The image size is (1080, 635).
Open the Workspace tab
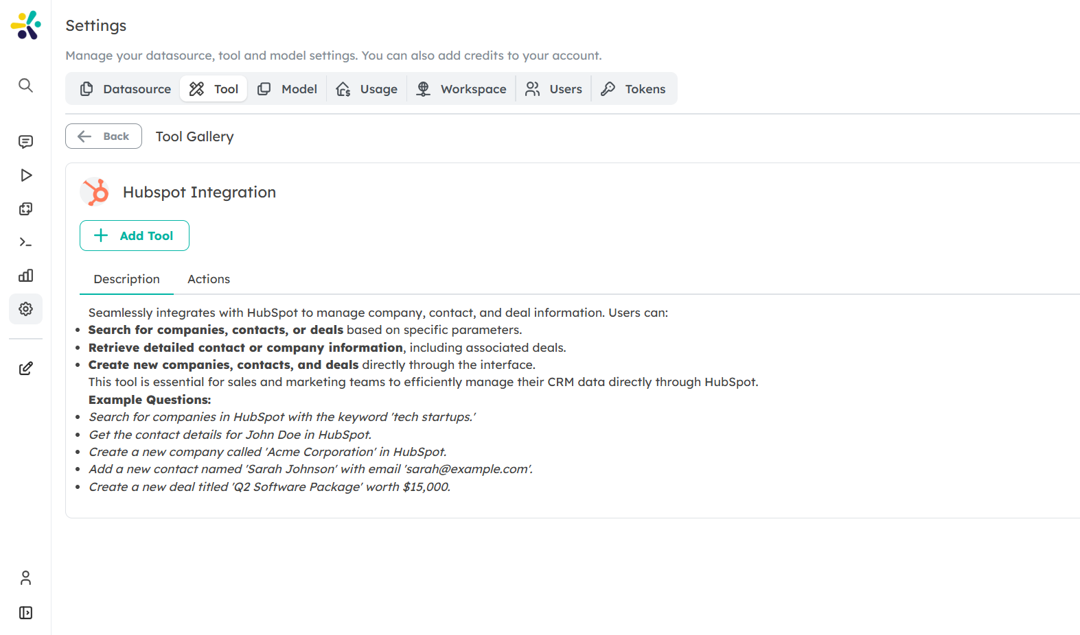[x=461, y=89]
